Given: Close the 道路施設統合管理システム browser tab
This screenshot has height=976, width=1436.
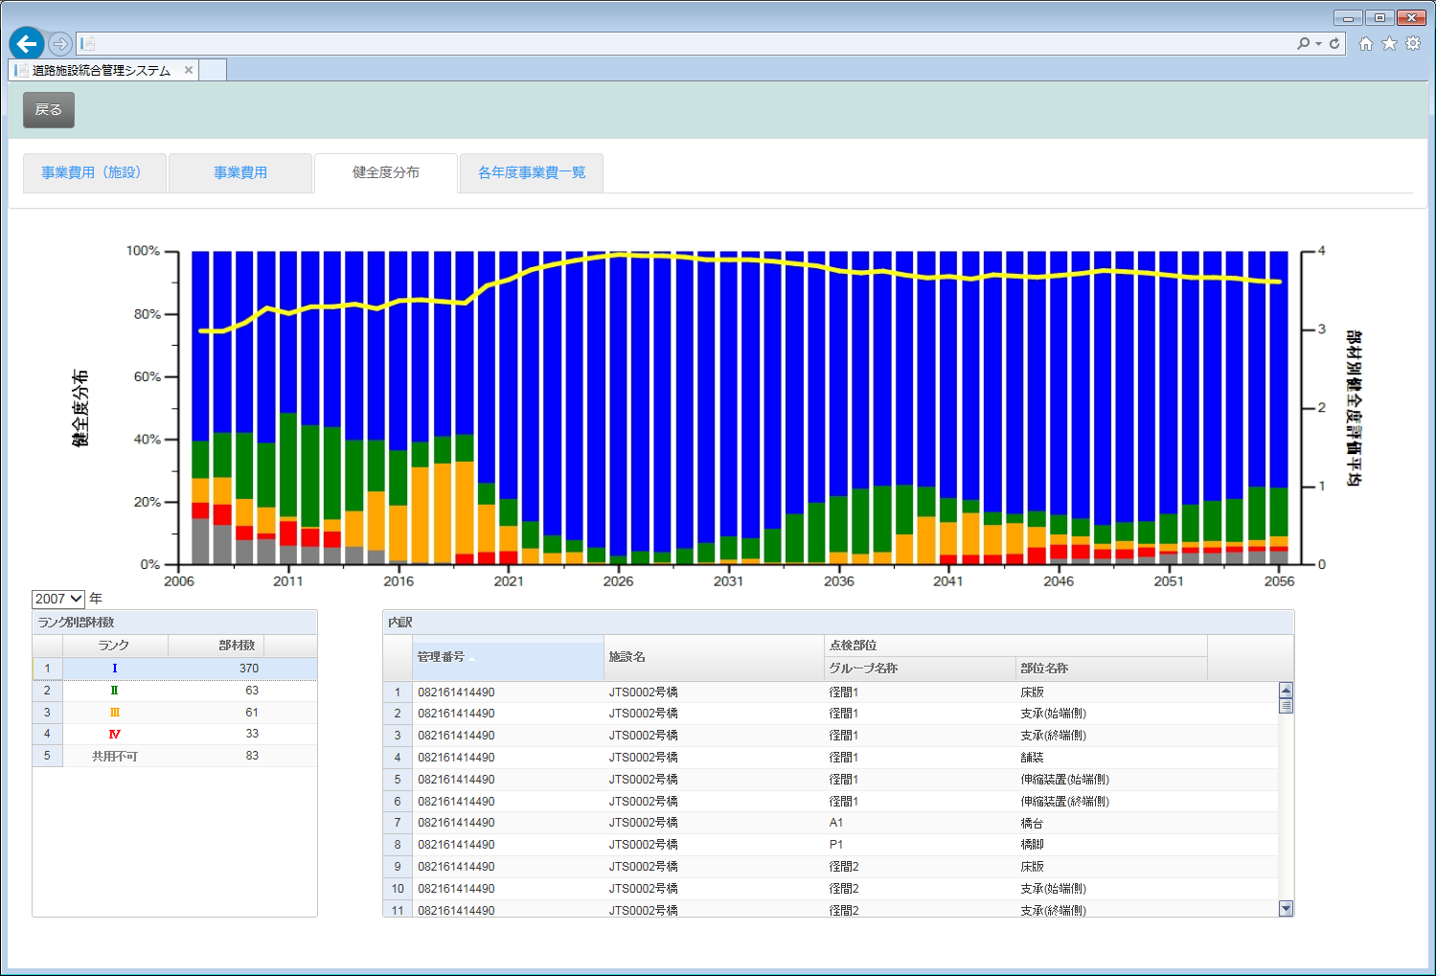Looking at the screenshot, I should tap(189, 70).
